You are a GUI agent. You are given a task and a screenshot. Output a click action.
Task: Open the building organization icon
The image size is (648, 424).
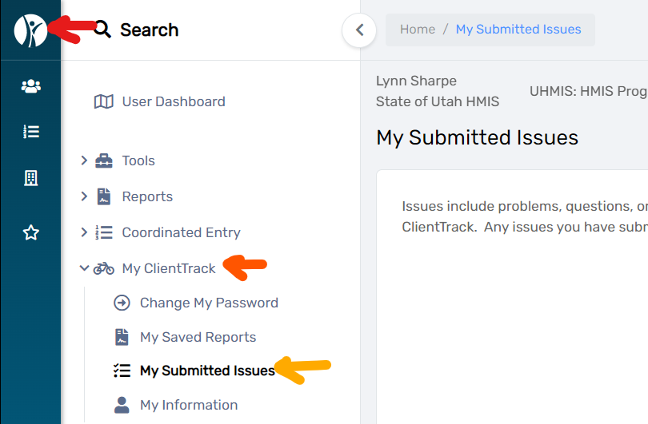point(30,178)
